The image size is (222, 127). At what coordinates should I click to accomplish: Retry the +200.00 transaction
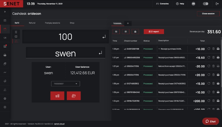pos(209,101)
